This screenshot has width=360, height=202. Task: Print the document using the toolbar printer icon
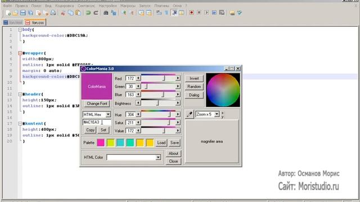pos(53,13)
